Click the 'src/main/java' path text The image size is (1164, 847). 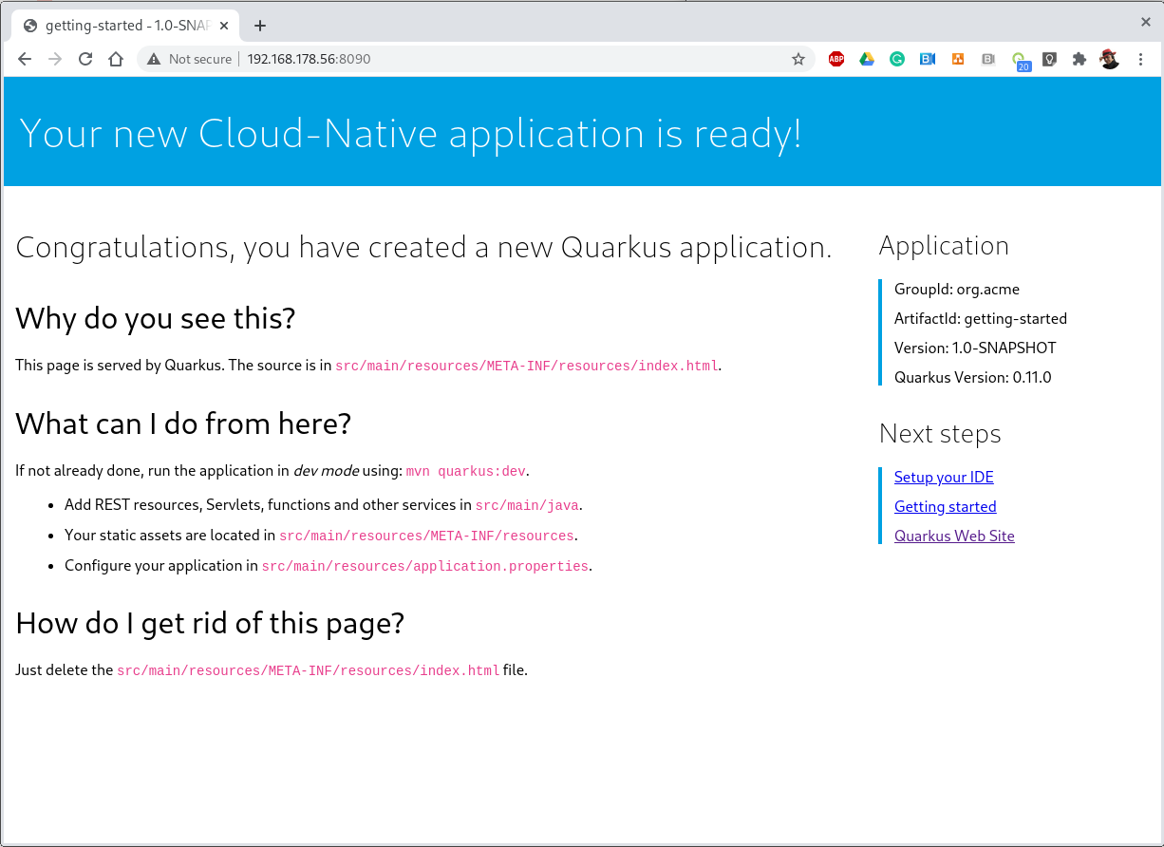coord(528,505)
